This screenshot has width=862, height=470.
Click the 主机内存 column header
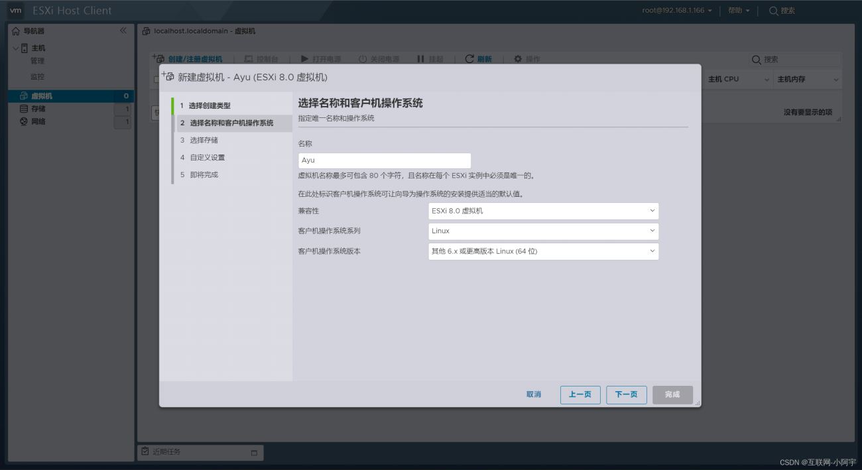click(791, 79)
